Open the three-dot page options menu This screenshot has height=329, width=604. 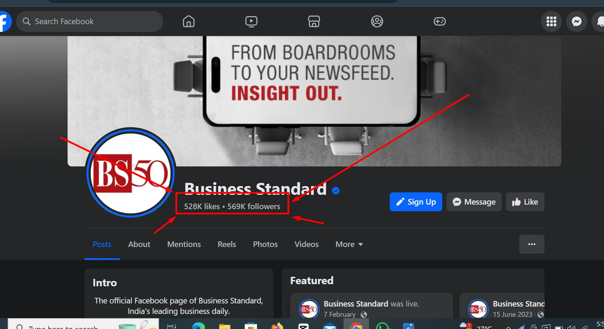click(532, 244)
